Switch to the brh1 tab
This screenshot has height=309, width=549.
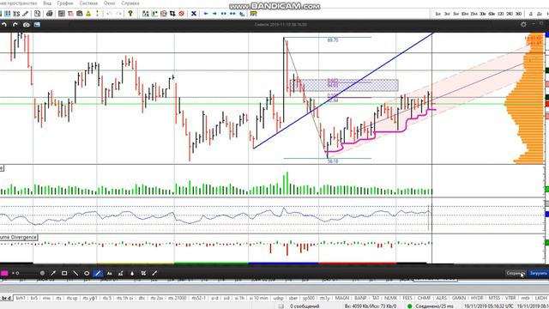21,298
